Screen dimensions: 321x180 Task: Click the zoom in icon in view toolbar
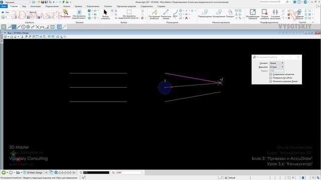(26, 36)
